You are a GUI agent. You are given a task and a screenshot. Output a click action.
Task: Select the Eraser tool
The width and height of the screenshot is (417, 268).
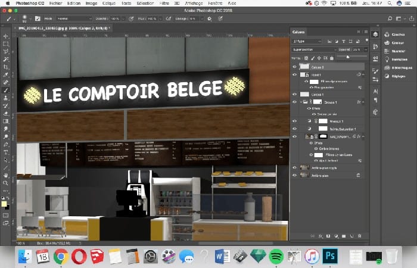pyautogui.click(x=5, y=114)
